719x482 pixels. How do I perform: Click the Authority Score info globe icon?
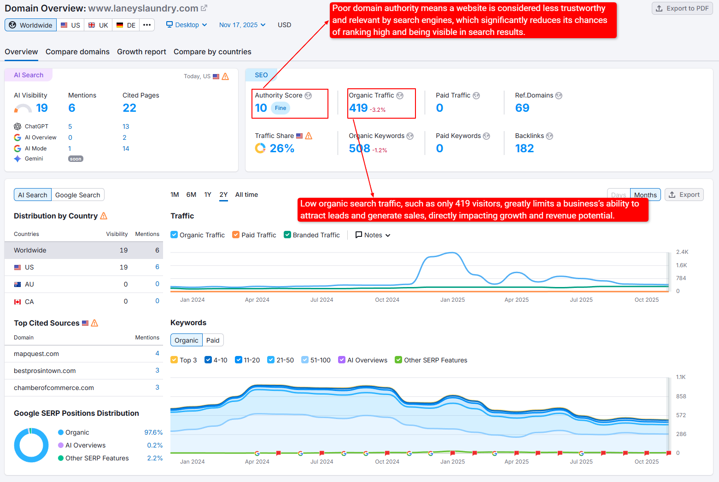tap(308, 96)
